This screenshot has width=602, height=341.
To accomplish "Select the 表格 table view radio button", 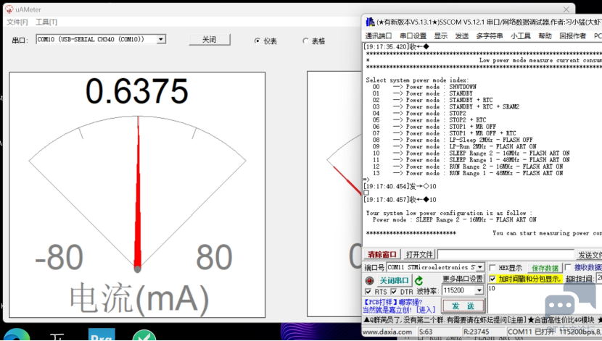I will pos(305,41).
